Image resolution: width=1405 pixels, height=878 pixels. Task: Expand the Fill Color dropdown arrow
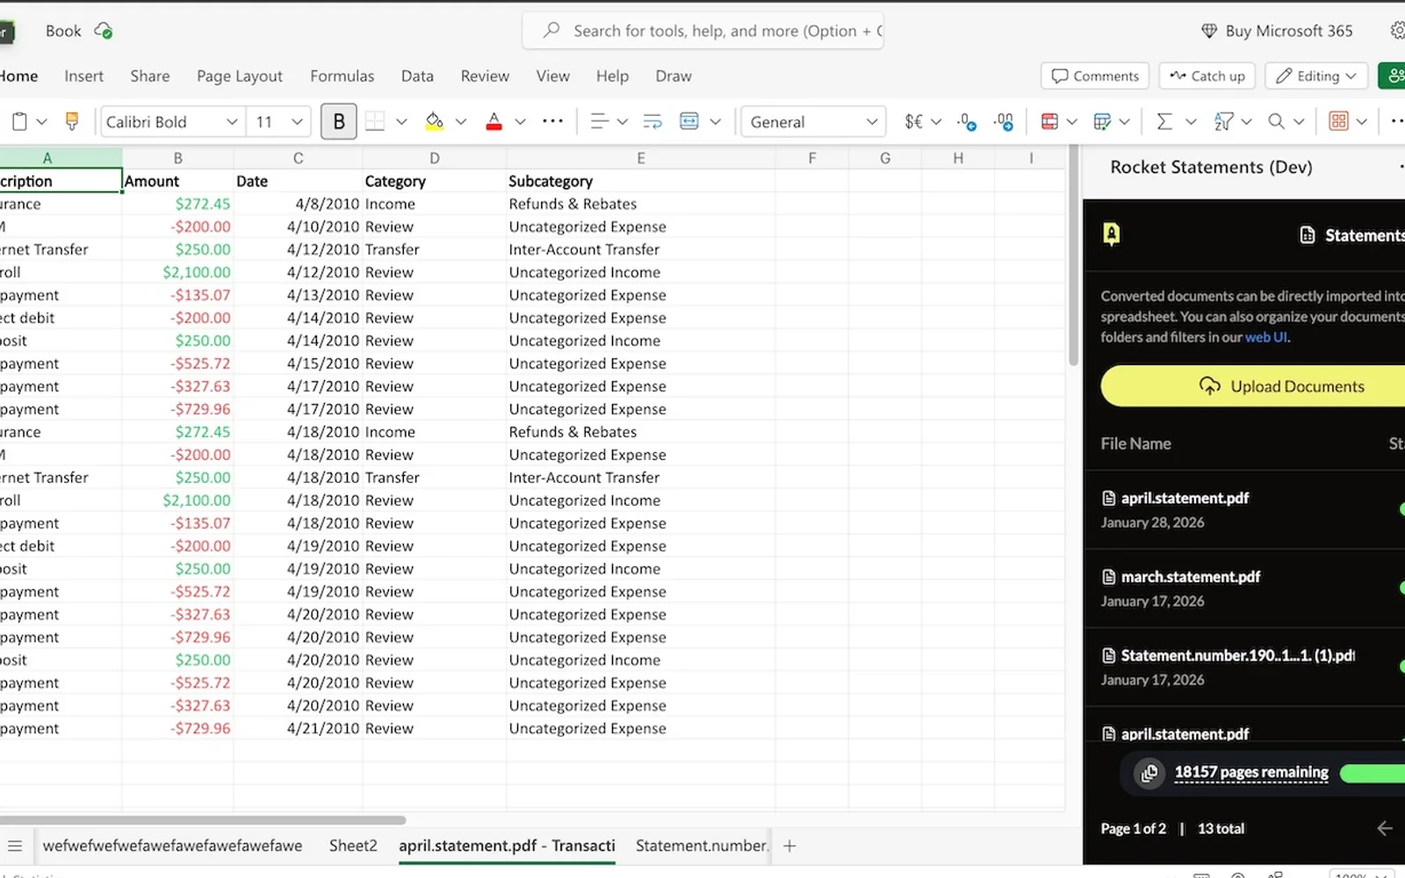pyautogui.click(x=461, y=121)
